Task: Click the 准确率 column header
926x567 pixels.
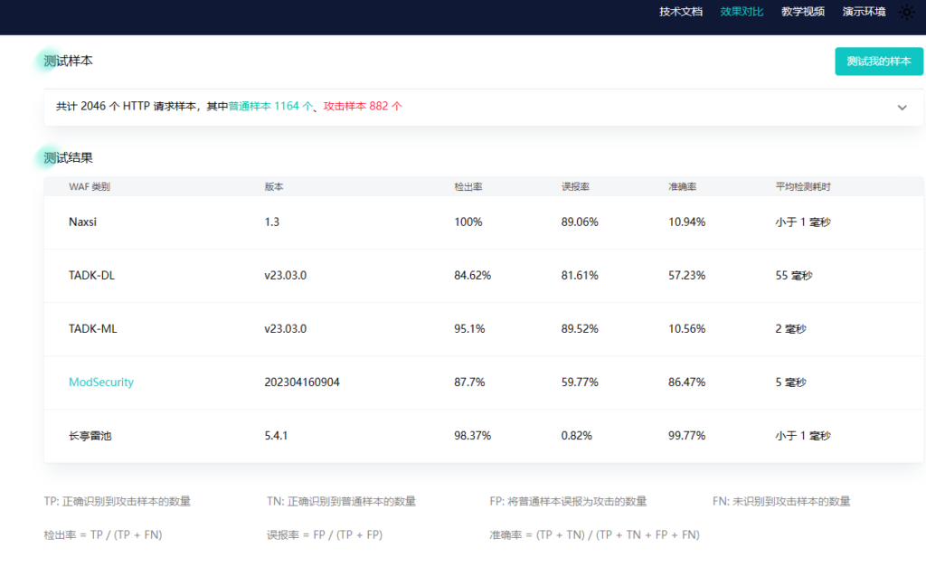Action: [x=682, y=186]
